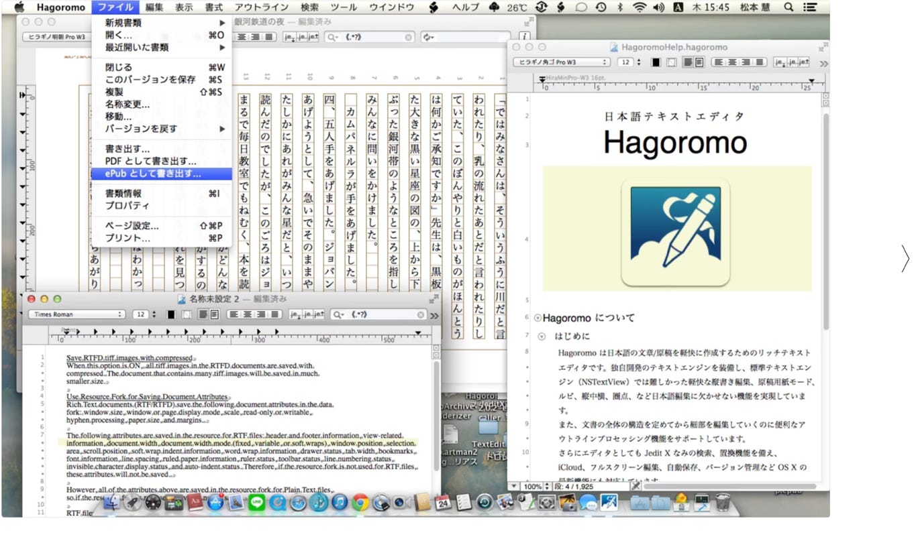The image size is (914, 547).
Task: Expand 最近開いた書類 submenu
Action: click(x=162, y=47)
